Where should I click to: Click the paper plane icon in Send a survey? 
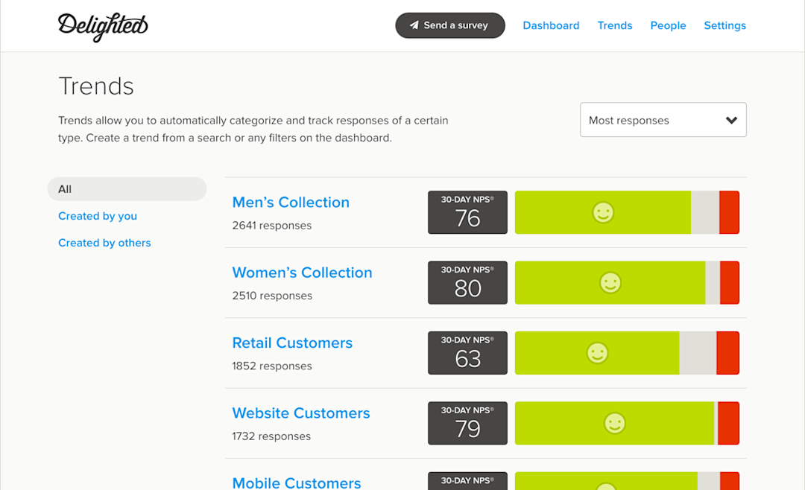pos(414,25)
